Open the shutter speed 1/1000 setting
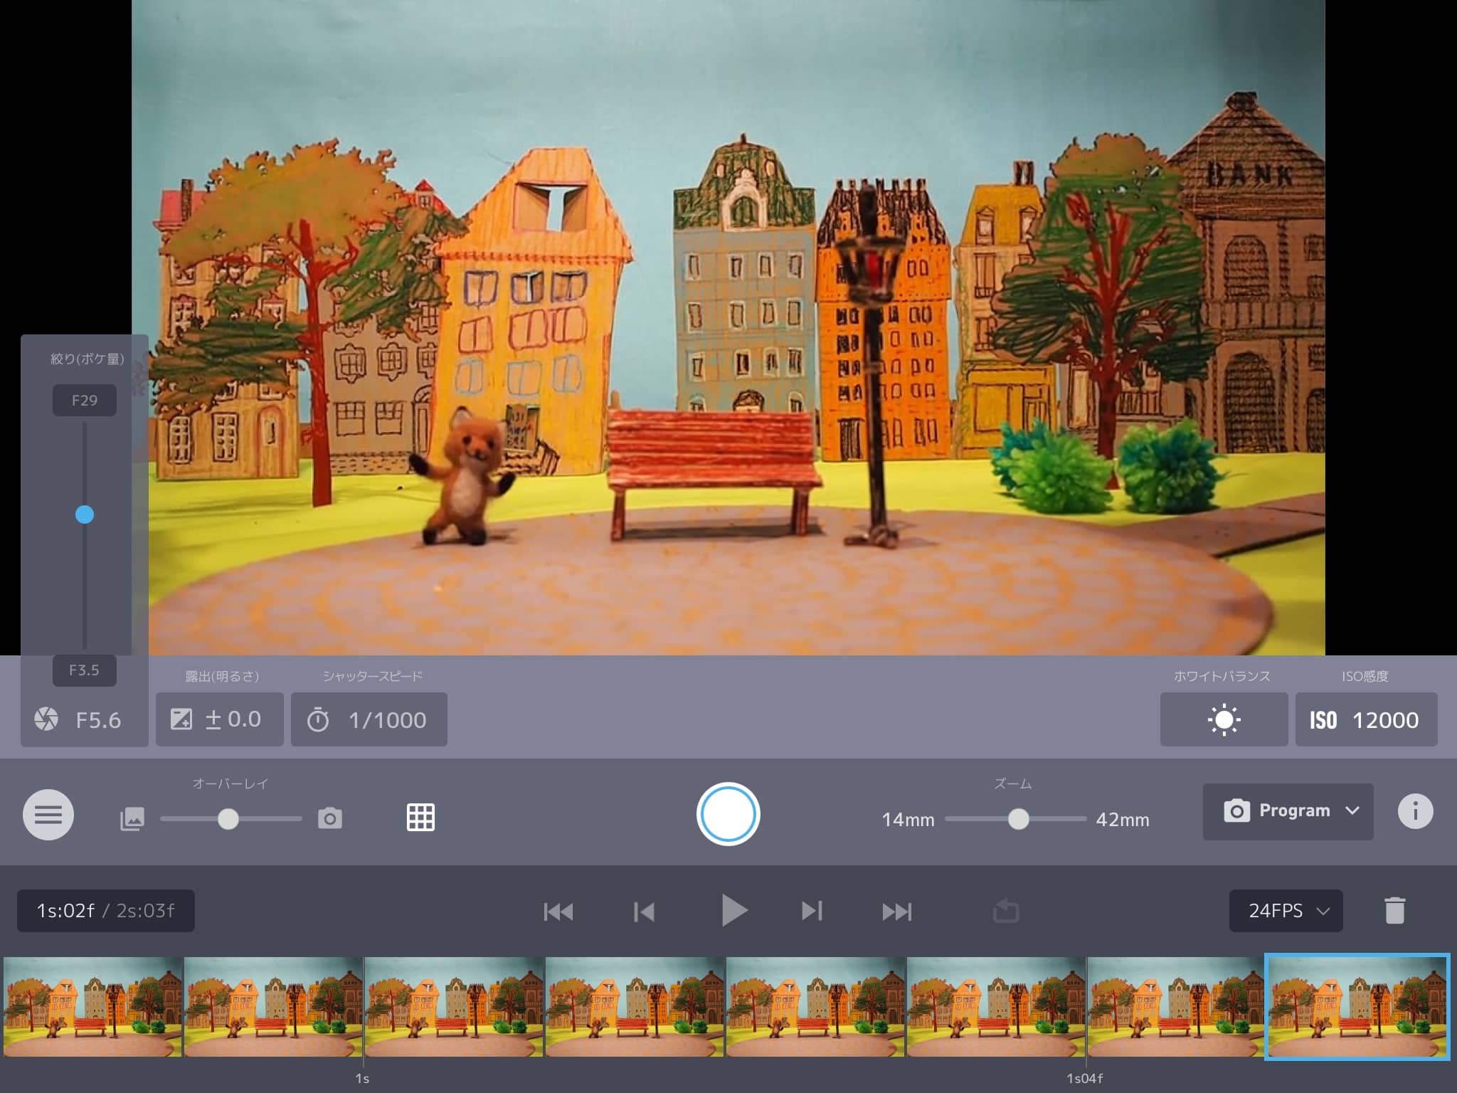 point(369,719)
